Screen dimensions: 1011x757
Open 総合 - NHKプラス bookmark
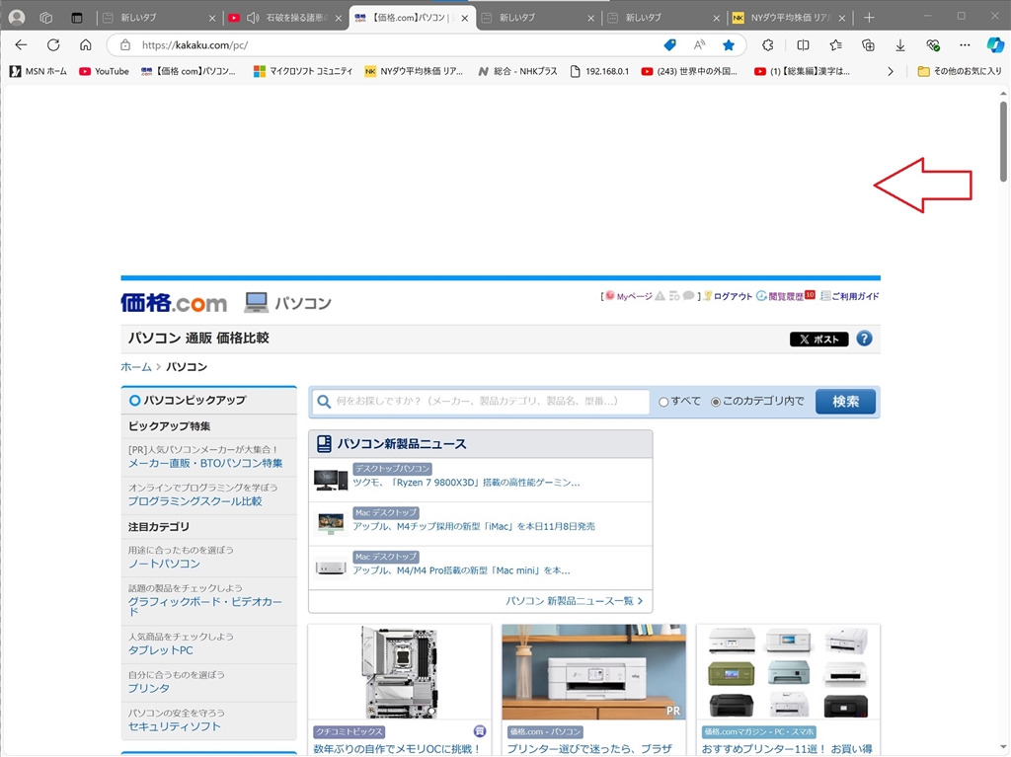517,72
